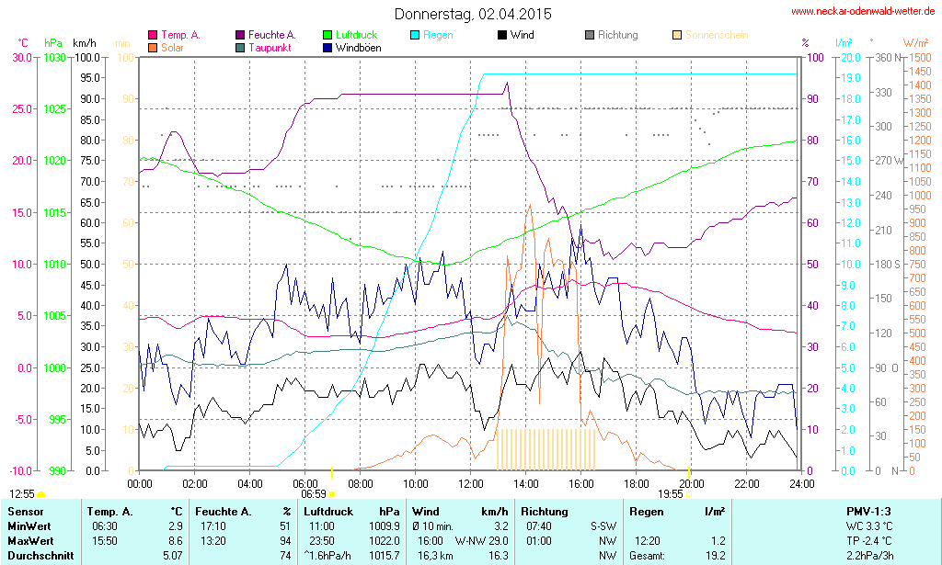This screenshot has height=565, width=942.
Task: Click the Luftdruck hPa table header
Action: [x=350, y=511]
